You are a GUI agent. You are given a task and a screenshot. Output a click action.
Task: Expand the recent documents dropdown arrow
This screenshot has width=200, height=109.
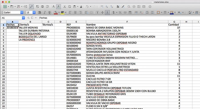pyautogui.click(x=15, y=7)
